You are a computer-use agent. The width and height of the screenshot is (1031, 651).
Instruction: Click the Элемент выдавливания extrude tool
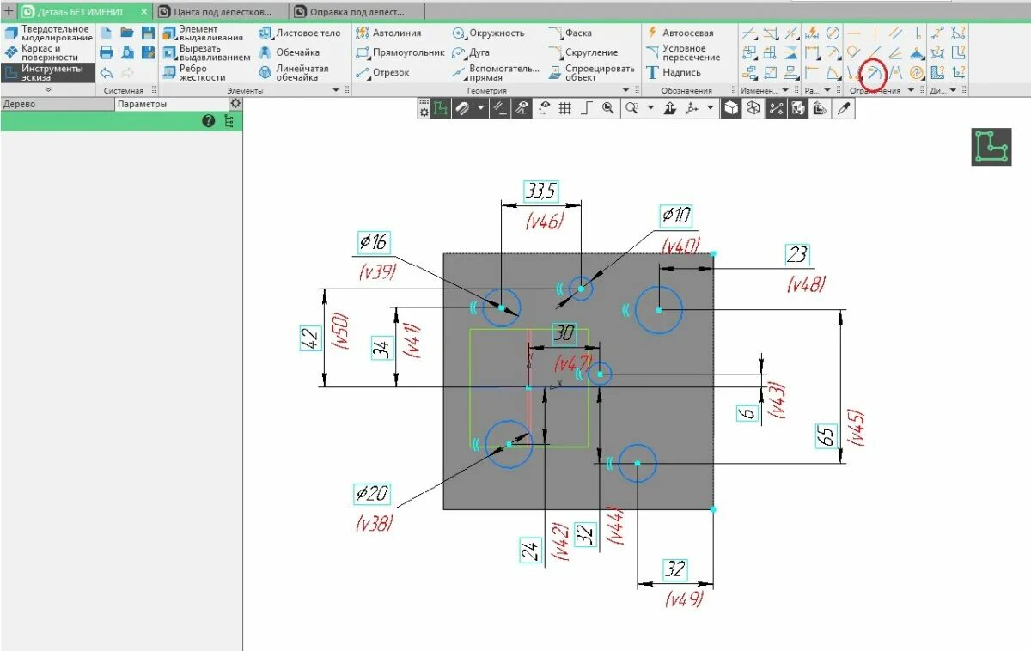[x=204, y=33]
